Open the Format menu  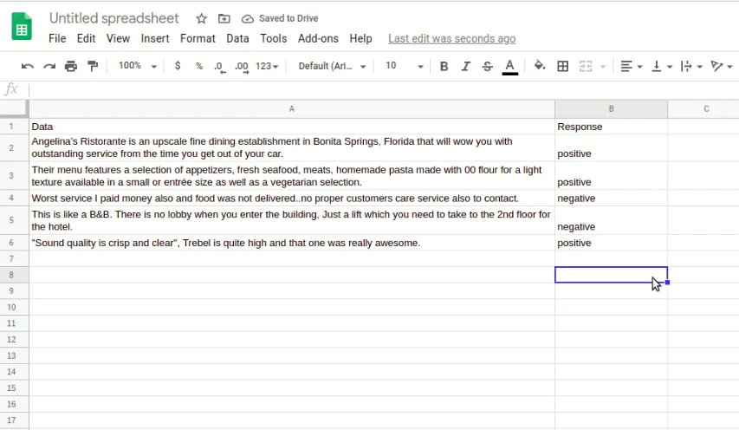coord(198,39)
